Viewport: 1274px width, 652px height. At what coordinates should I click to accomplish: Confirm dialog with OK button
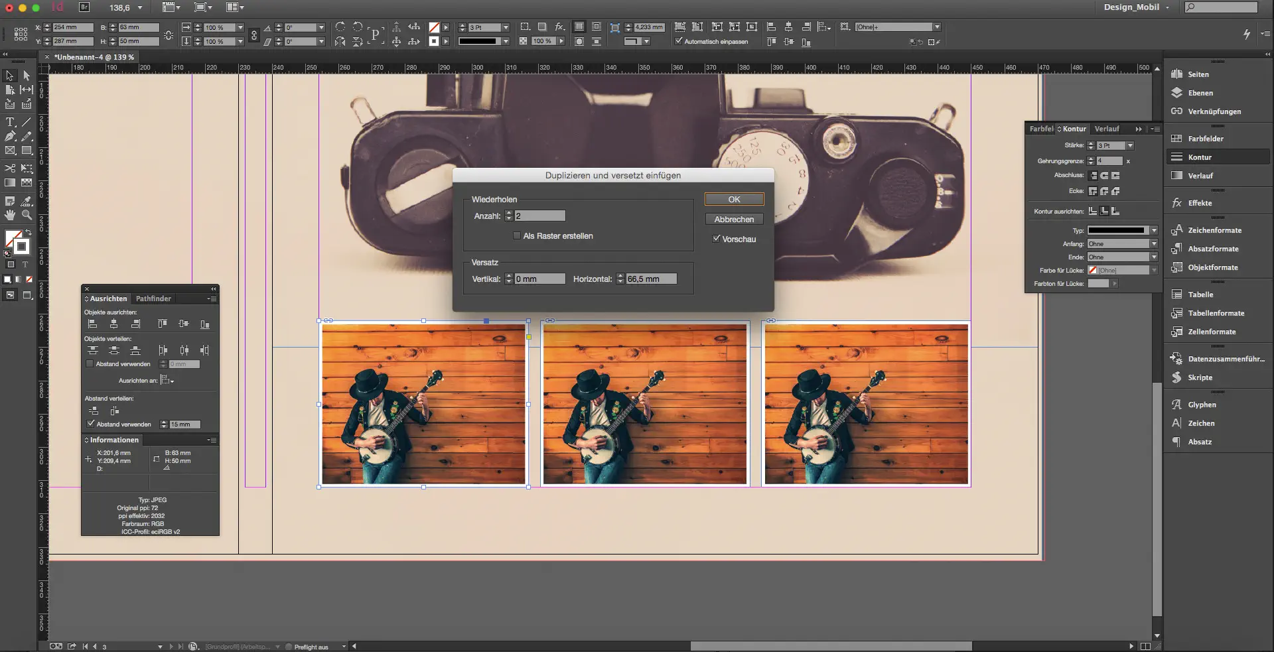(x=734, y=199)
